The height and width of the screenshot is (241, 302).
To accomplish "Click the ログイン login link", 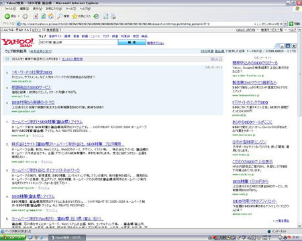I will (x=36, y=29).
